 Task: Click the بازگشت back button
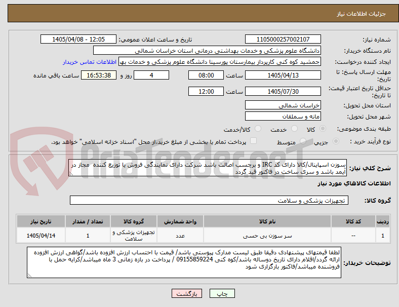[187, 293]
